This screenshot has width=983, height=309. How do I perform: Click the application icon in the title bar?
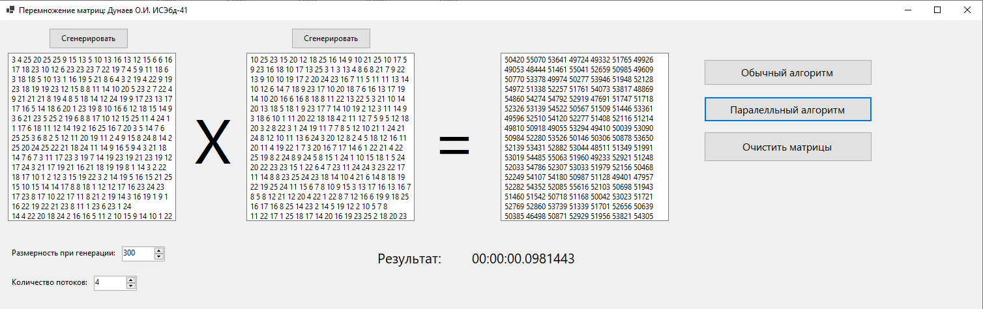coord(10,10)
